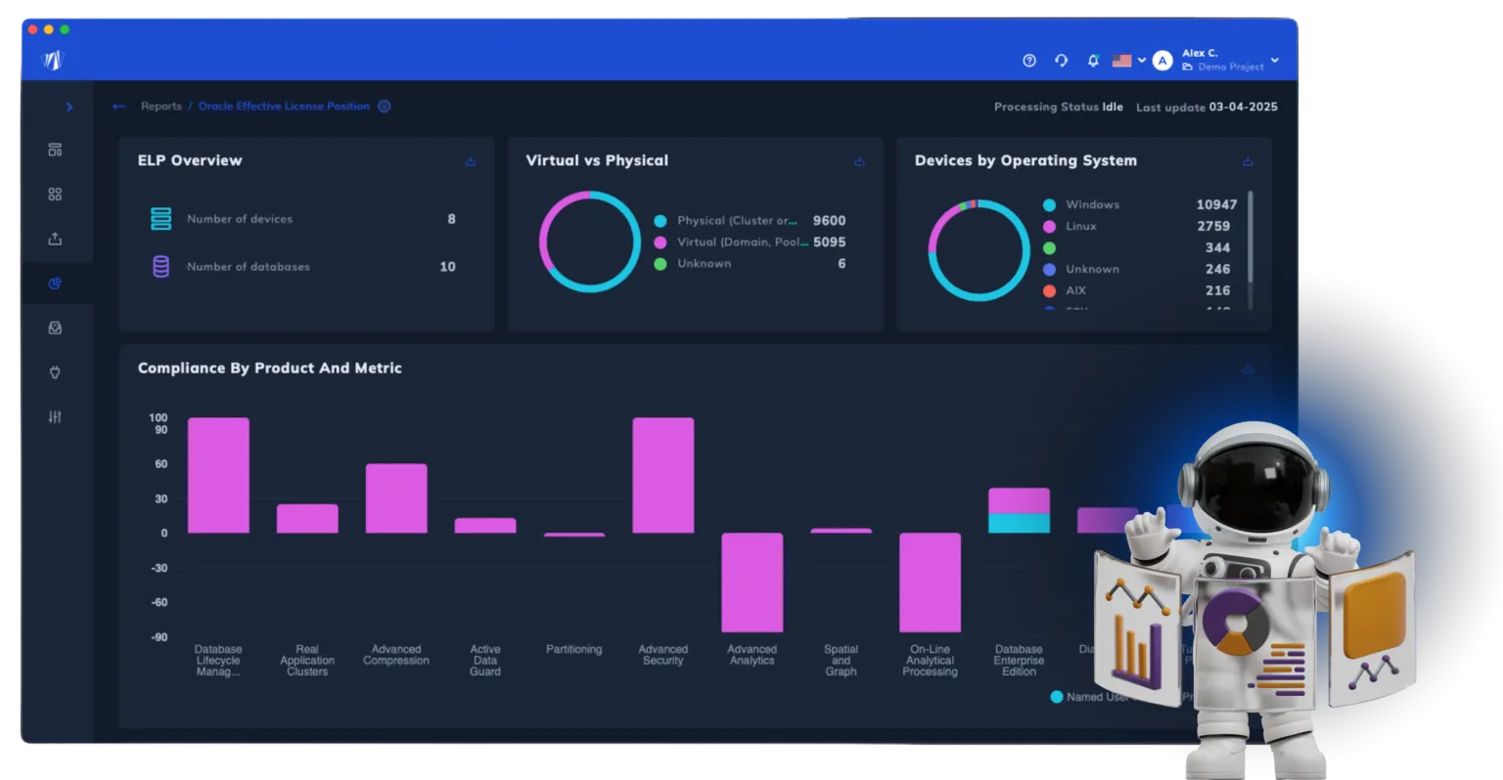Open the sliders settings sidebar icon
The width and height of the screenshot is (1503, 780).
click(x=55, y=416)
